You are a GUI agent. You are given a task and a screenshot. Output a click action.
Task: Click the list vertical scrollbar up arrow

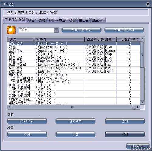[142, 39]
